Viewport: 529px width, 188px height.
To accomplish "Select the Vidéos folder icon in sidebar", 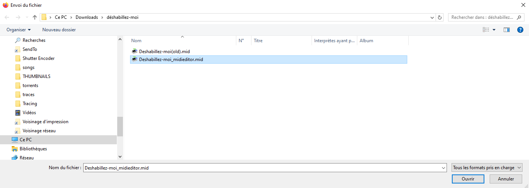I will (18, 113).
